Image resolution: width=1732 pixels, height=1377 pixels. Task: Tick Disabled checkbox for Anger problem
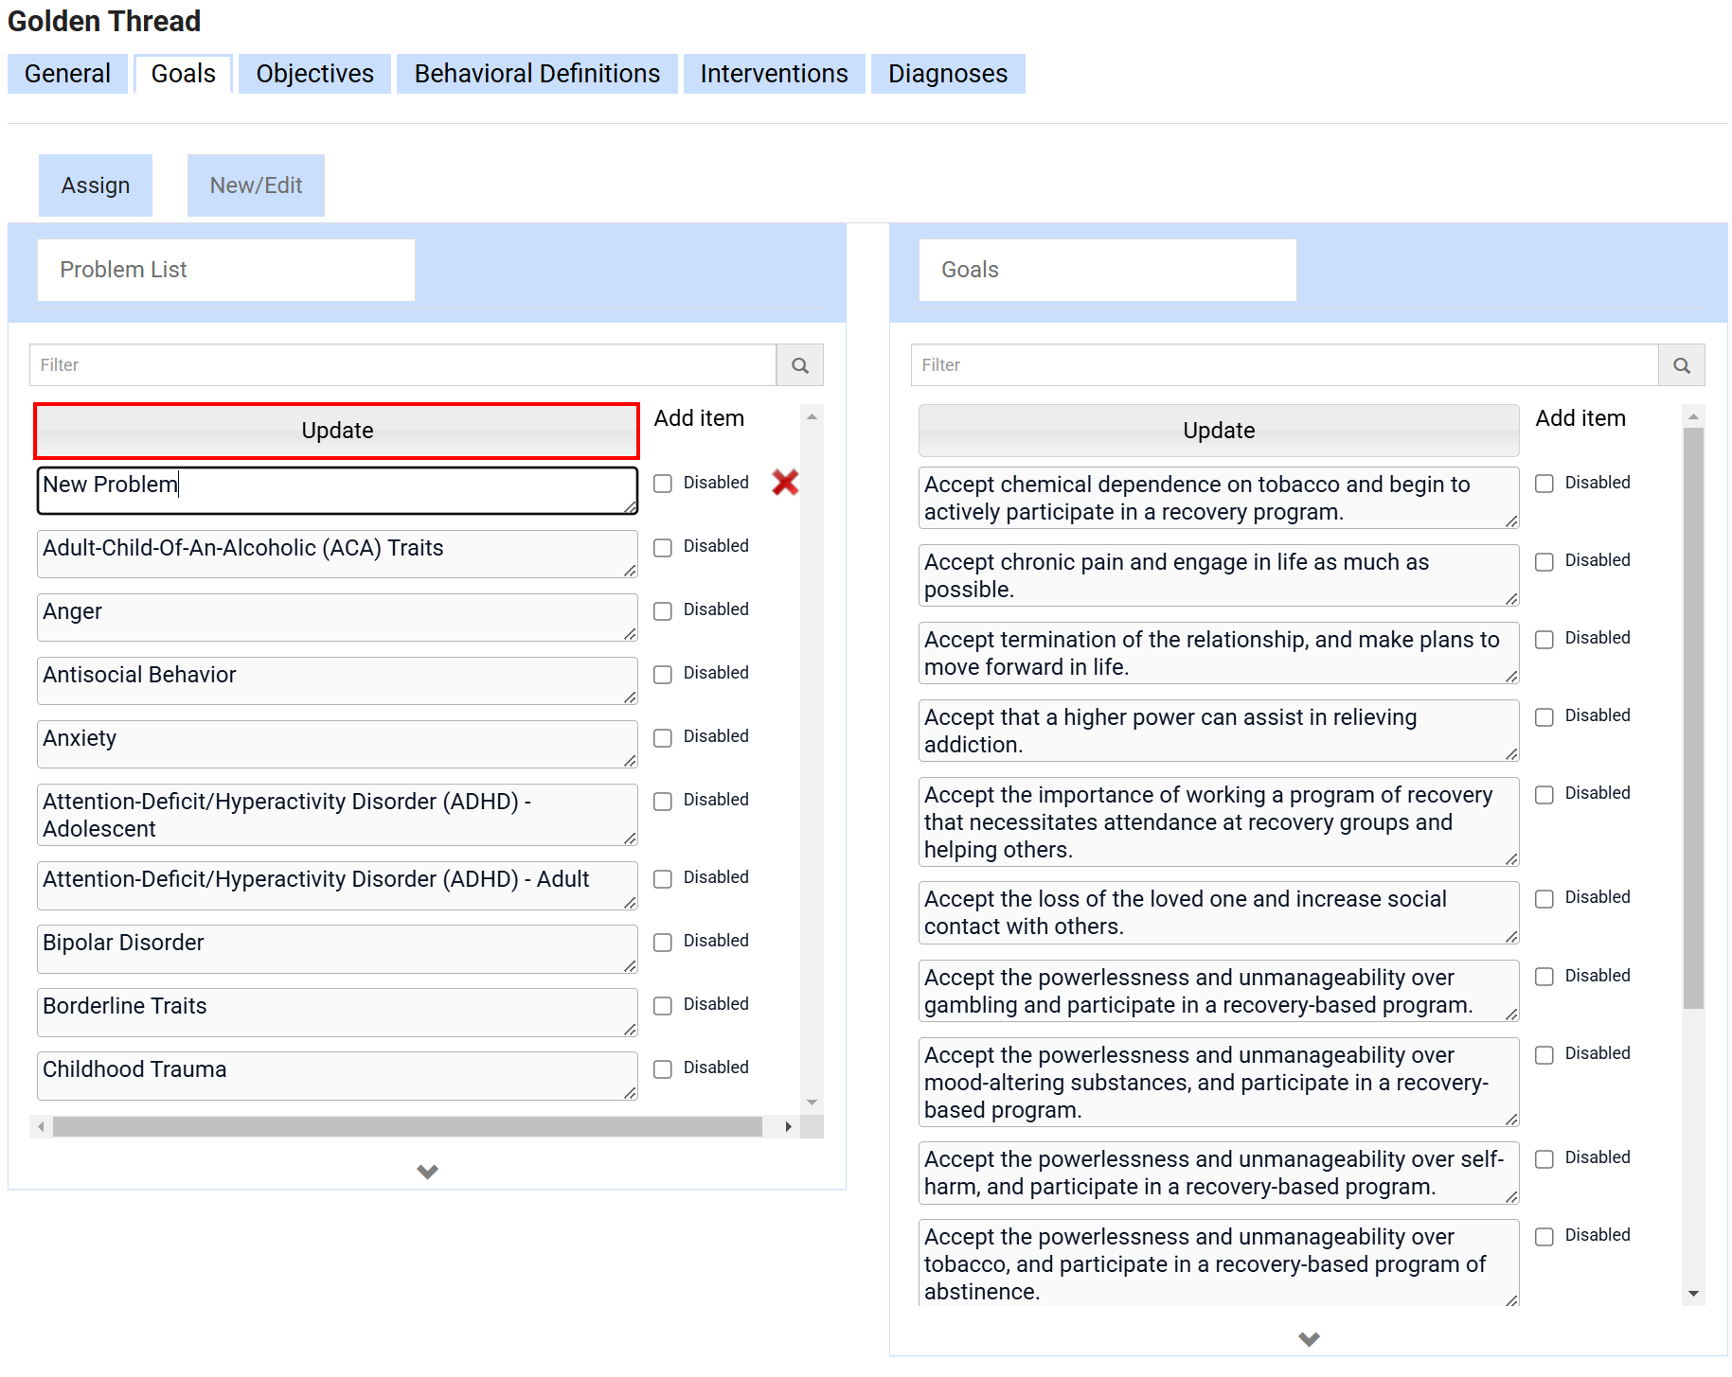pos(663,611)
